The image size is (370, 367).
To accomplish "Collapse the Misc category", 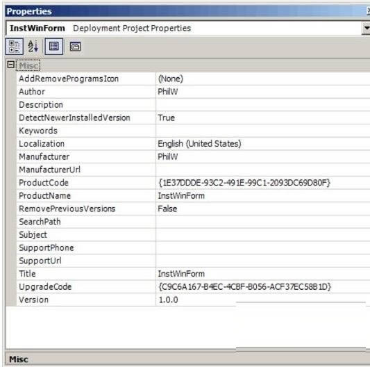I will 11,65.
